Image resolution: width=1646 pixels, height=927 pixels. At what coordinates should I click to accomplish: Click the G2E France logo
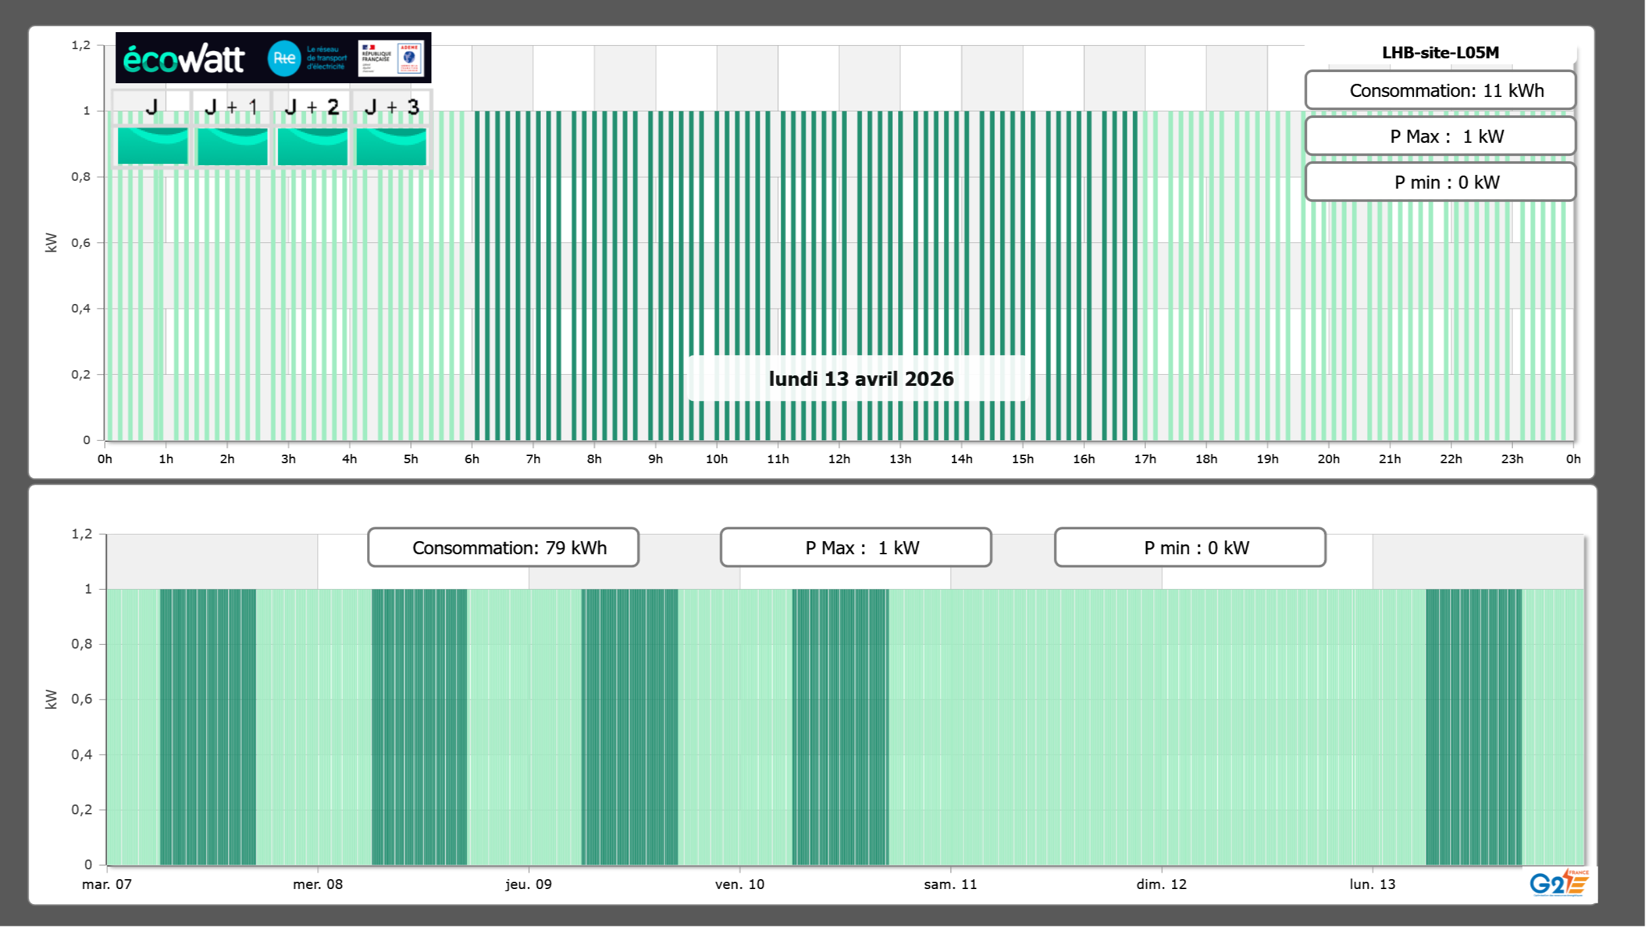1559,882
